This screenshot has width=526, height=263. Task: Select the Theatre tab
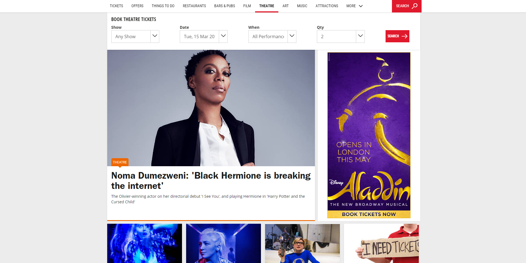click(267, 6)
